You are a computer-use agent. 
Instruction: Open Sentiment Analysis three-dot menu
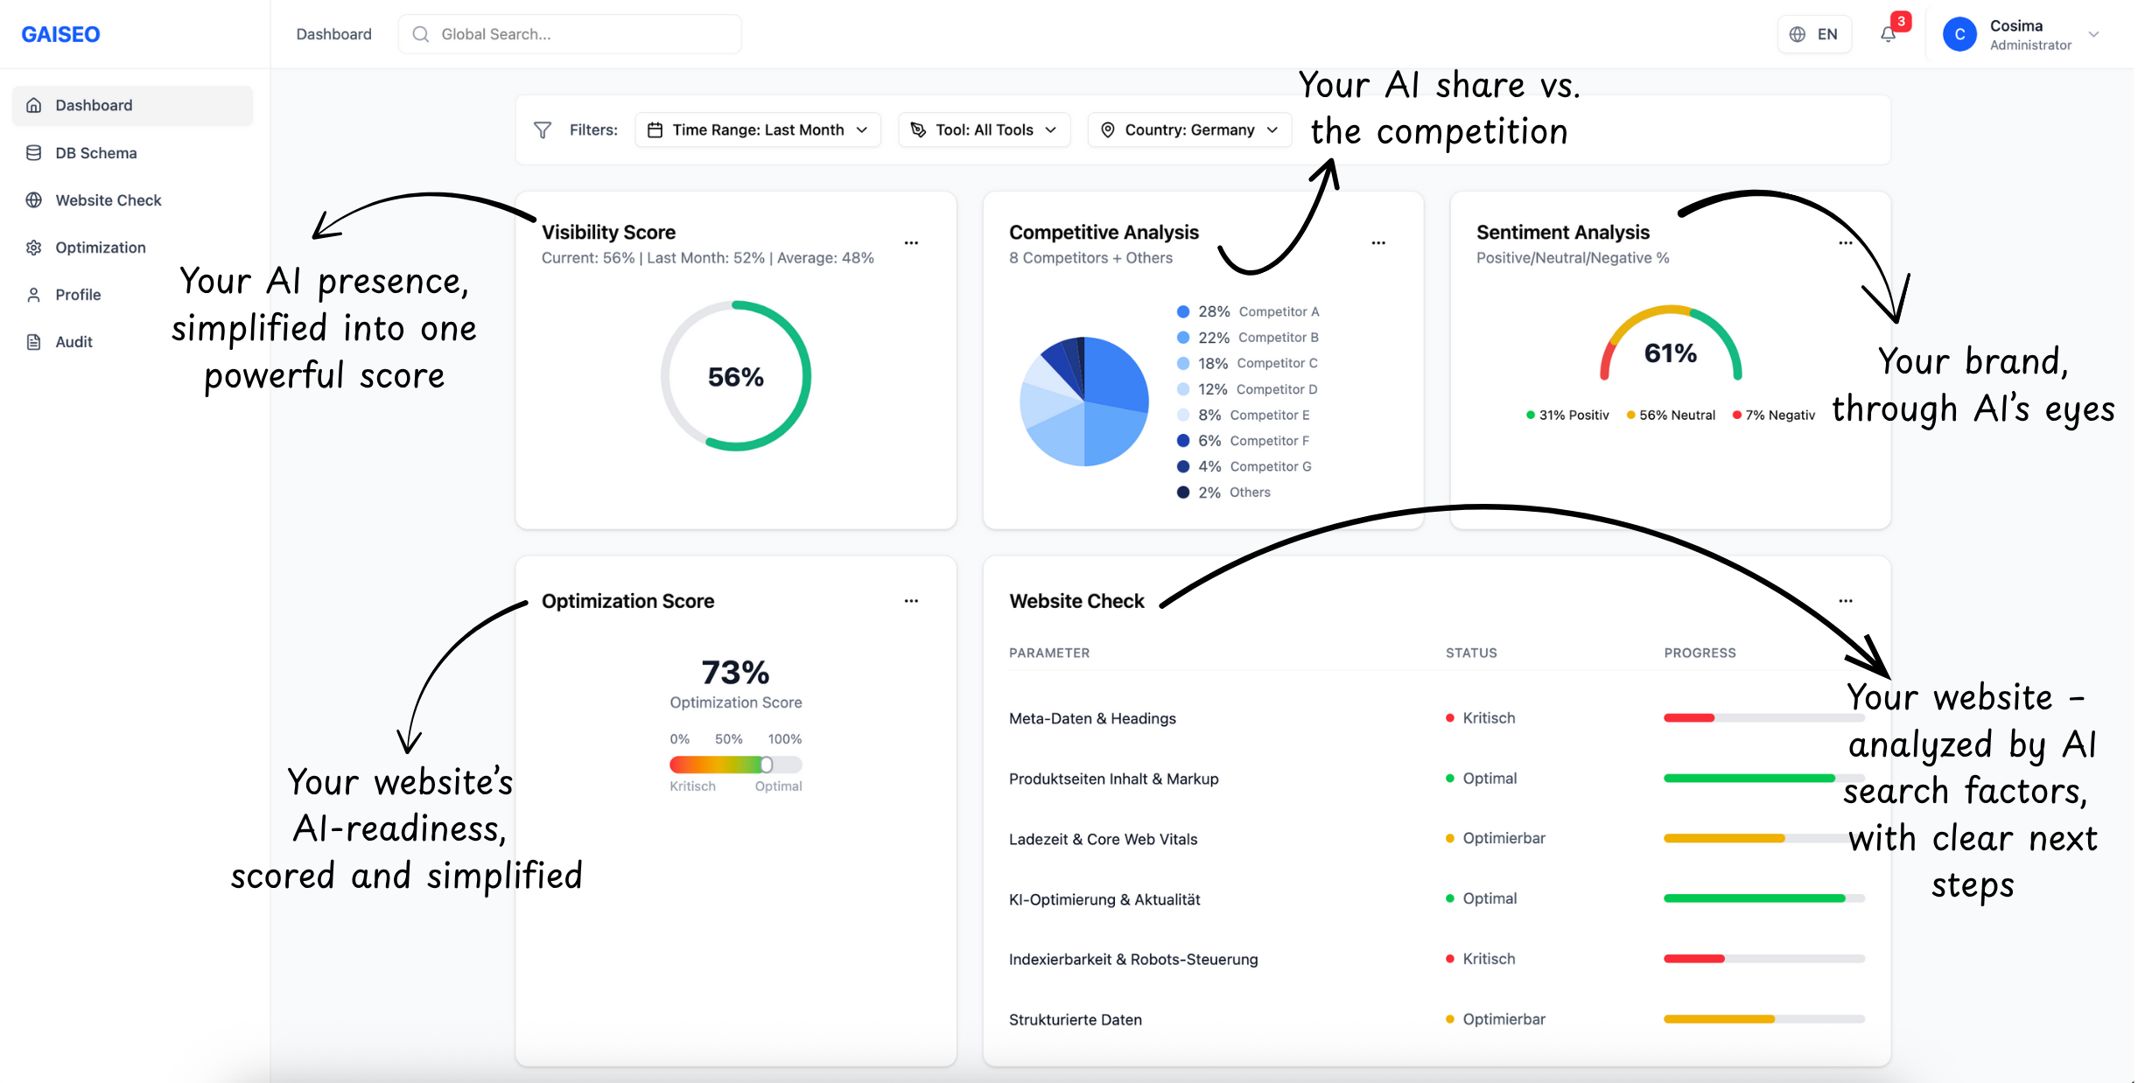click(x=1845, y=242)
